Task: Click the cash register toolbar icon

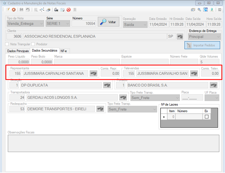Action: 48,10
